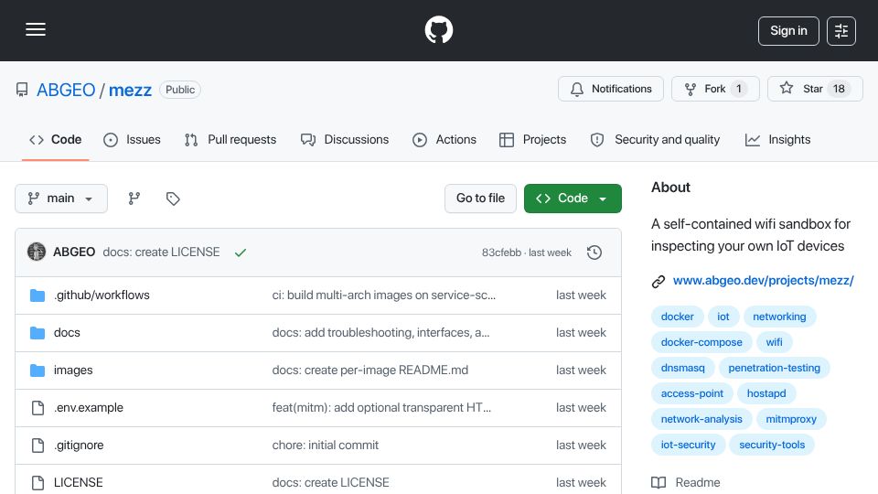Open the Issues tab
Screen dimensions: 878x494
[132, 139]
